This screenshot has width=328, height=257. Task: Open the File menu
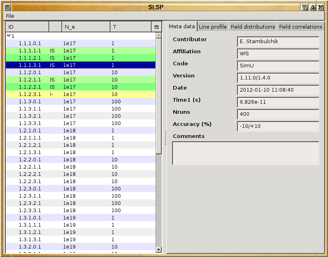pos(10,16)
